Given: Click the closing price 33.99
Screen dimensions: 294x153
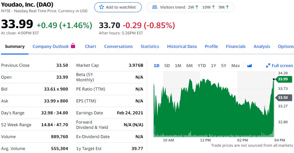Looking at the screenshot, I should pyautogui.click(x=17, y=24).
